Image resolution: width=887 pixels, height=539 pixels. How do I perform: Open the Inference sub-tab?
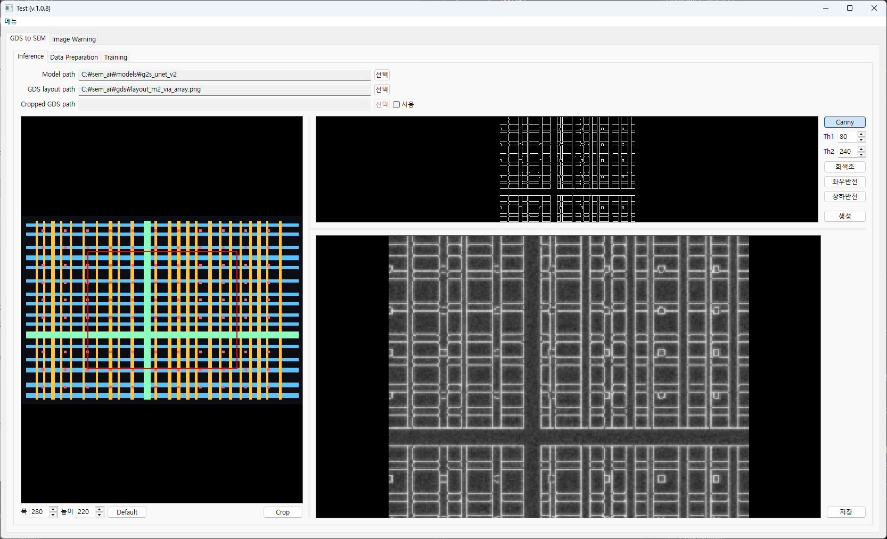[x=30, y=56]
